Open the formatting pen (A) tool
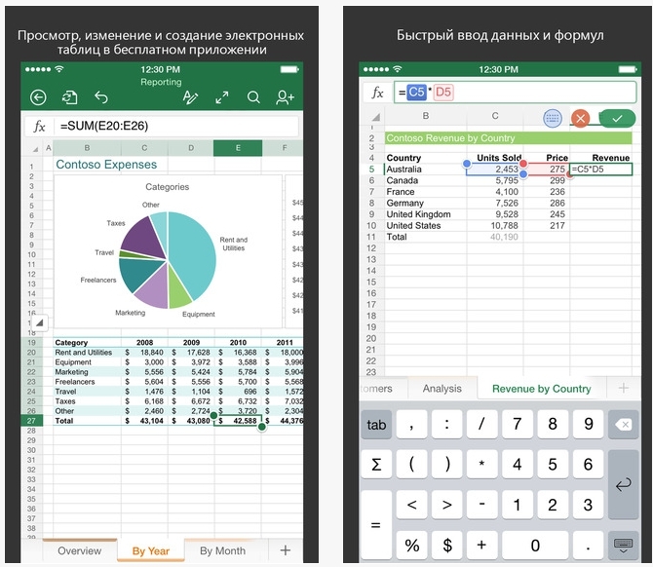653x567 pixels. coord(191,96)
